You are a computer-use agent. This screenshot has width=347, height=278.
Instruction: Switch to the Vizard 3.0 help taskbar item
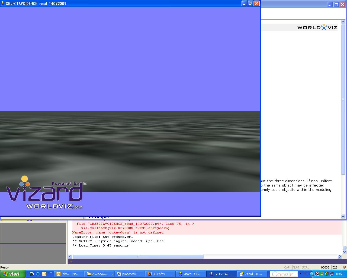252,274
